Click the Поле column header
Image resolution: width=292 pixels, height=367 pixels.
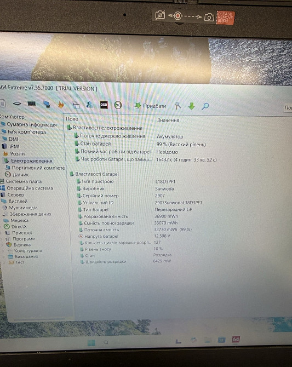[72, 119]
